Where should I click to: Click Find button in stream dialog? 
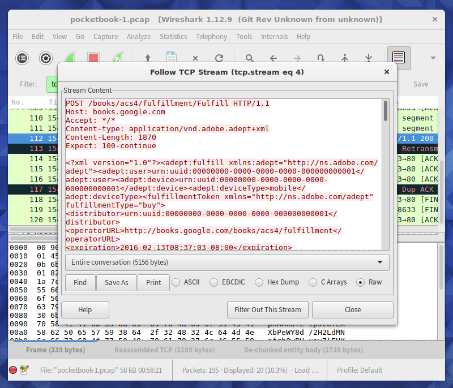[80, 282]
